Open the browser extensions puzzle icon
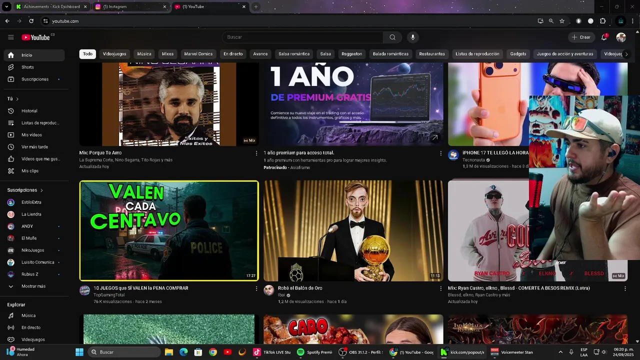640x360 pixels. (603, 21)
